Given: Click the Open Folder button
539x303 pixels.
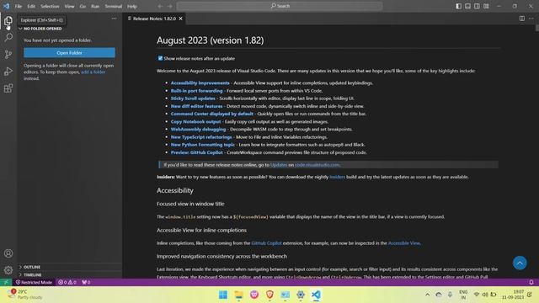Looking at the screenshot, I should coord(69,52).
